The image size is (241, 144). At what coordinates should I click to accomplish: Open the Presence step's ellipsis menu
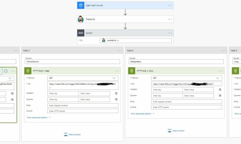[170, 19]
